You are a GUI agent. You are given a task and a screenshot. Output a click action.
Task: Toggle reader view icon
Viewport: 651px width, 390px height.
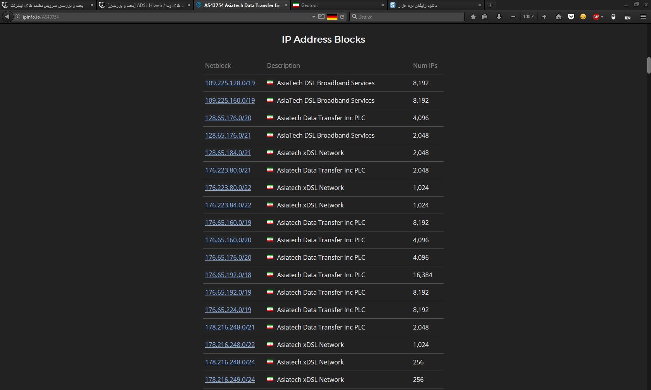321,17
